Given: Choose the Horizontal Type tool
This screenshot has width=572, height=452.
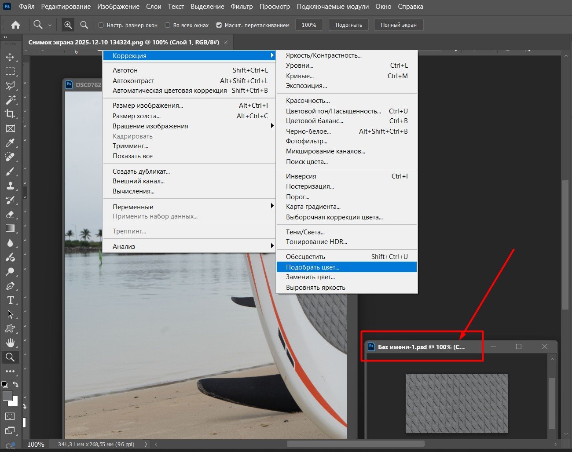Looking at the screenshot, I should point(10,300).
